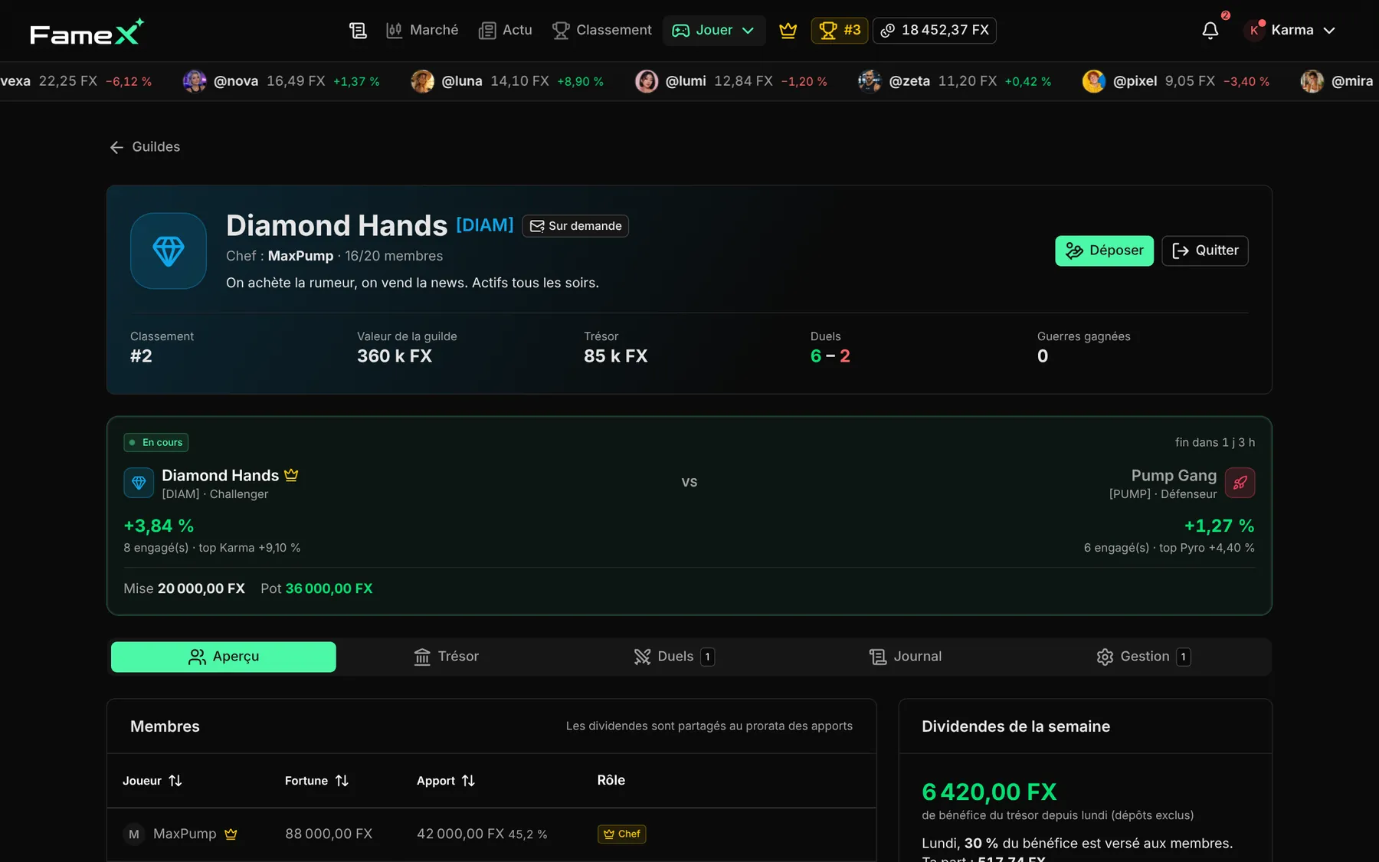Click the crown beside MaxPump member row
Viewport: 1379px width, 862px height.
231,834
